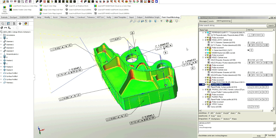Uncheck the PERPENDICULARITY1 row checkbox
The height and width of the screenshot is (138, 276).
coord(206,32)
